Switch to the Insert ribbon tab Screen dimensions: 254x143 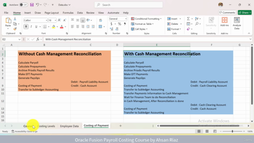point(27,13)
